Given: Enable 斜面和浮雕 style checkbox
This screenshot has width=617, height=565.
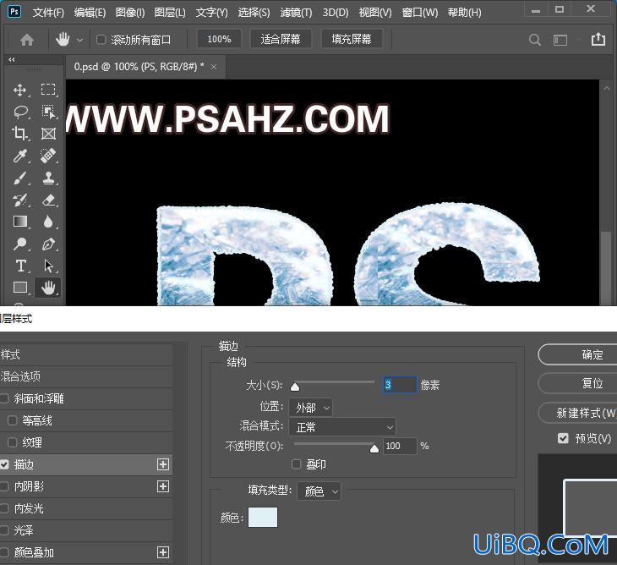Looking at the screenshot, I should point(4,398).
